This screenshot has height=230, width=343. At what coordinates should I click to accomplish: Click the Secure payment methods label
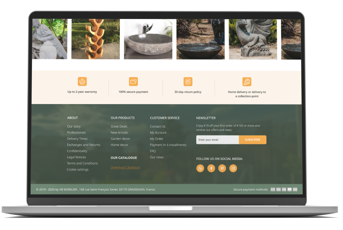coord(251,189)
